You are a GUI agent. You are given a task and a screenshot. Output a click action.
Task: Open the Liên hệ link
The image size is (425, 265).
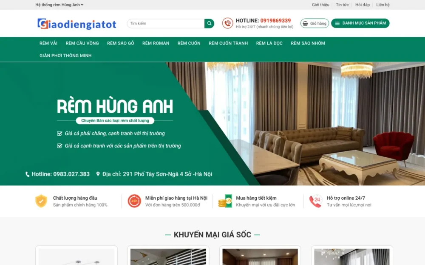pos(383,5)
